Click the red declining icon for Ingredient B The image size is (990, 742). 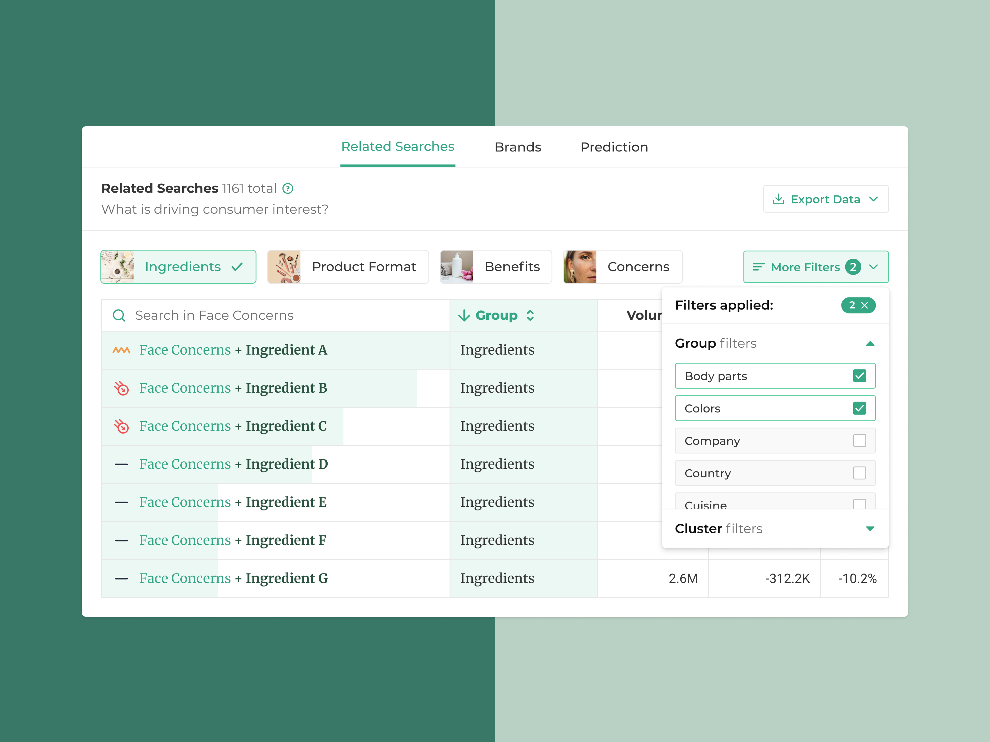[121, 388]
